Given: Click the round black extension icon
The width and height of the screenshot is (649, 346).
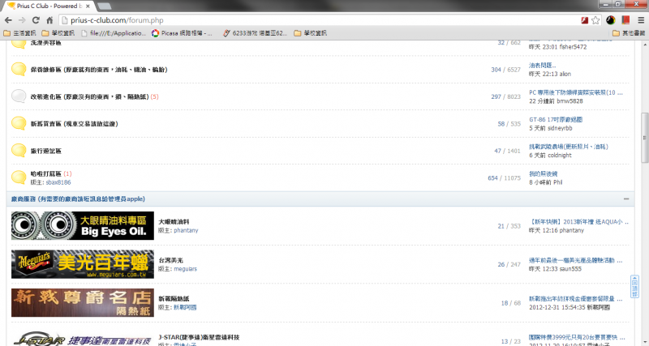Looking at the screenshot, I should click(611, 19).
